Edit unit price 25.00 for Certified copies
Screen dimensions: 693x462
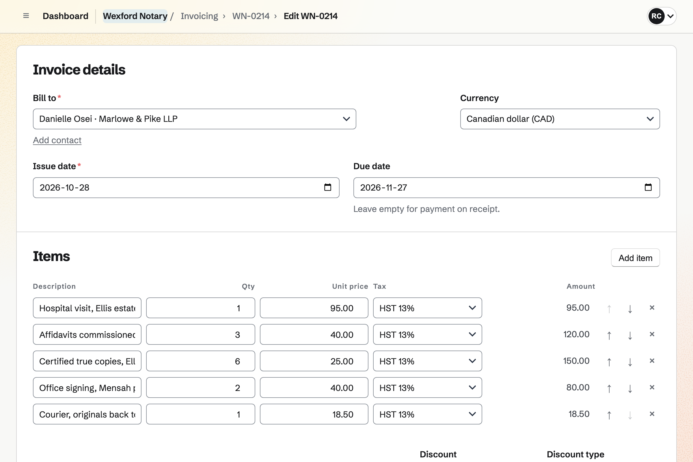[314, 361]
